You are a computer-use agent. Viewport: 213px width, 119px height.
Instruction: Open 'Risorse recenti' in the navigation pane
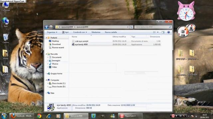point(58,48)
